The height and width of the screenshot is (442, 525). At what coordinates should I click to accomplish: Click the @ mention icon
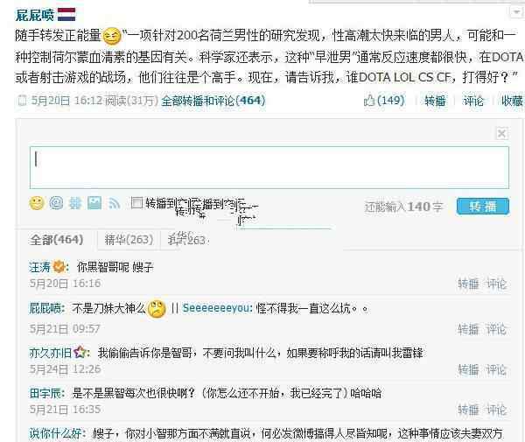click(56, 203)
